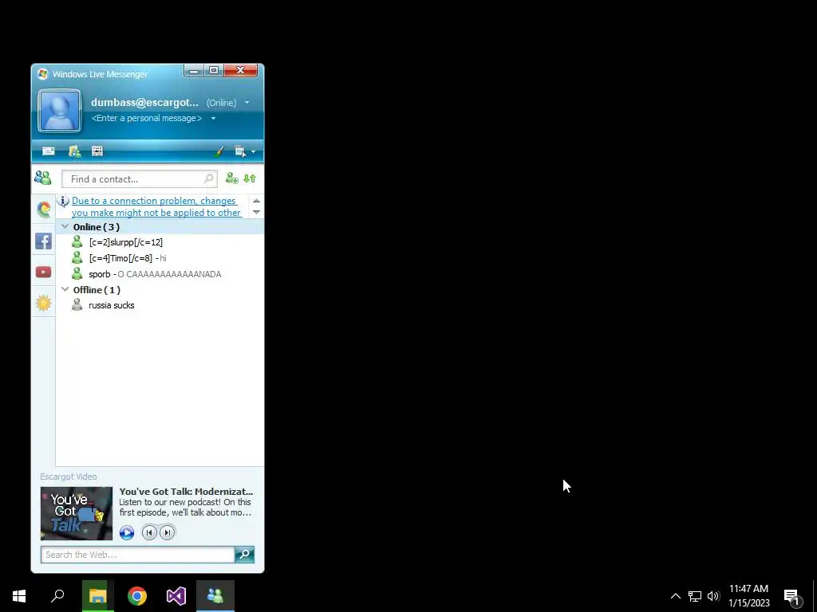Click the info icon beside connection warning

63,201
